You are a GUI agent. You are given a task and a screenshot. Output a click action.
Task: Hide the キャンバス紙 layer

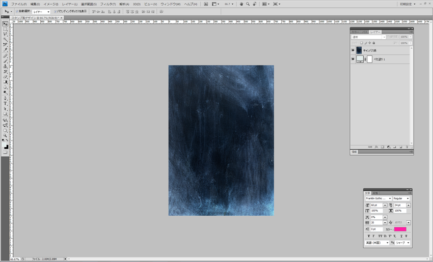[x=353, y=50]
